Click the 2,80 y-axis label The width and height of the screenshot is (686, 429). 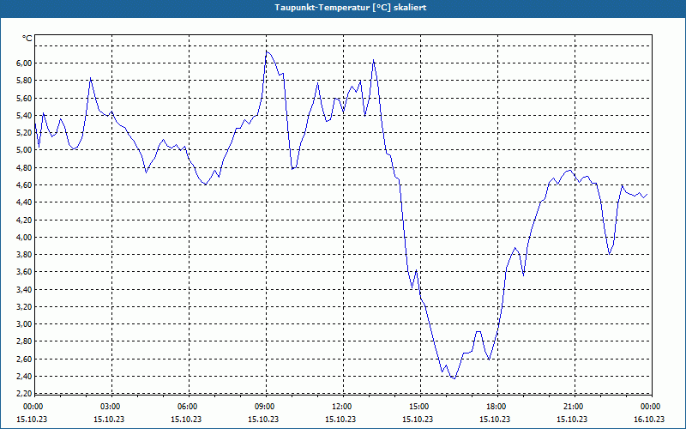click(25, 341)
